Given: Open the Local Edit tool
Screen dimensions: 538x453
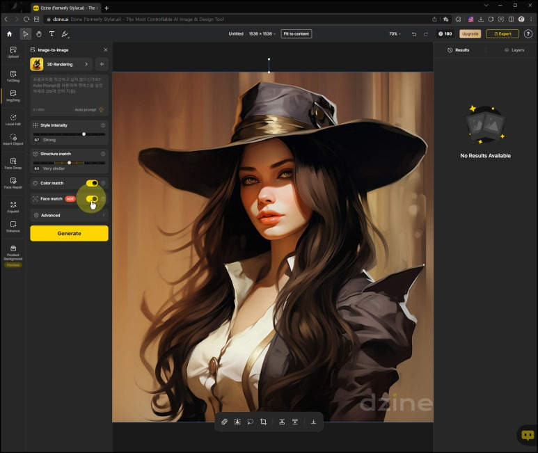Looking at the screenshot, I should click(x=13, y=120).
